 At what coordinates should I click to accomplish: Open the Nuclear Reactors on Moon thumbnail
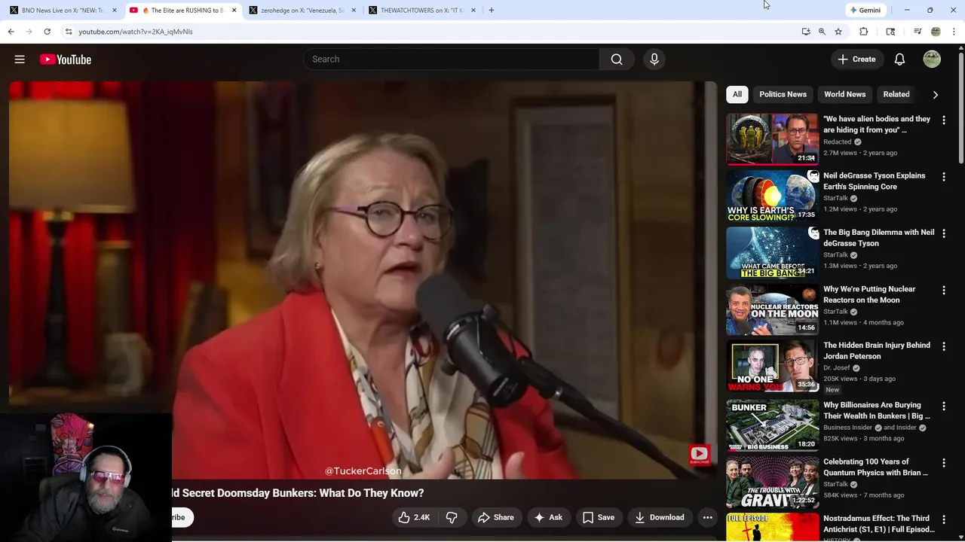pos(772,309)
